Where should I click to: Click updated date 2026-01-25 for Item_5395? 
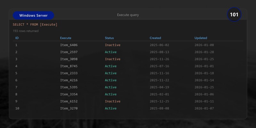[x=204, y=87]
